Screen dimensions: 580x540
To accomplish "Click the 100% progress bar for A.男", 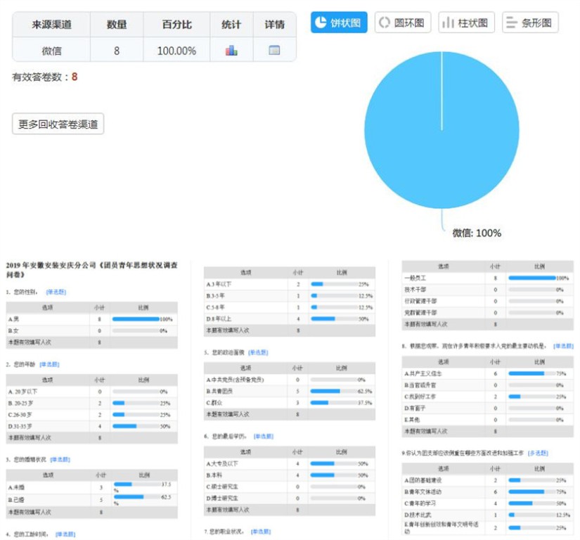I will point(136,319).
